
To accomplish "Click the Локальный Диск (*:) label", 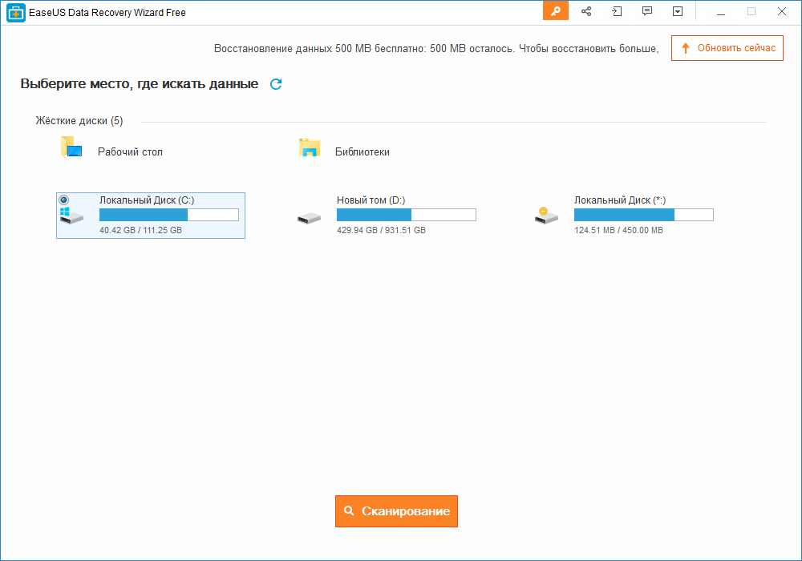I will coord(620,200).
